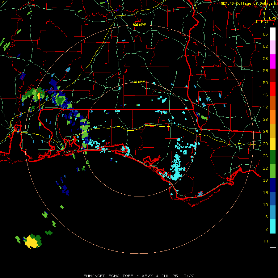Click the '30' legend value
The image size is (278, 278).
point(265,144)
